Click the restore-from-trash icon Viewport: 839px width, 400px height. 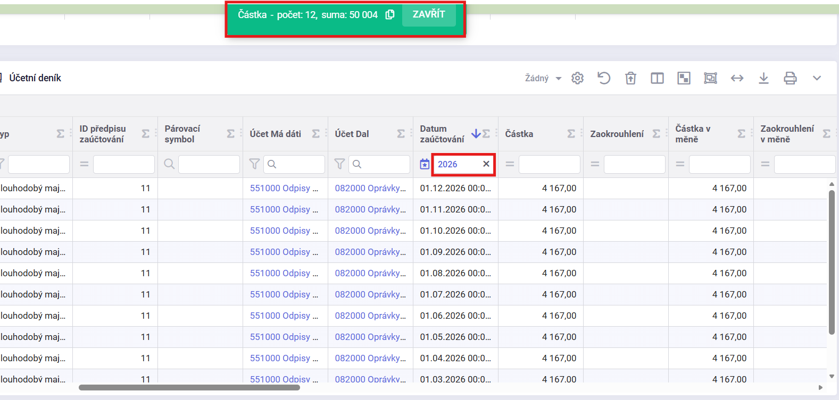(630, 79)
